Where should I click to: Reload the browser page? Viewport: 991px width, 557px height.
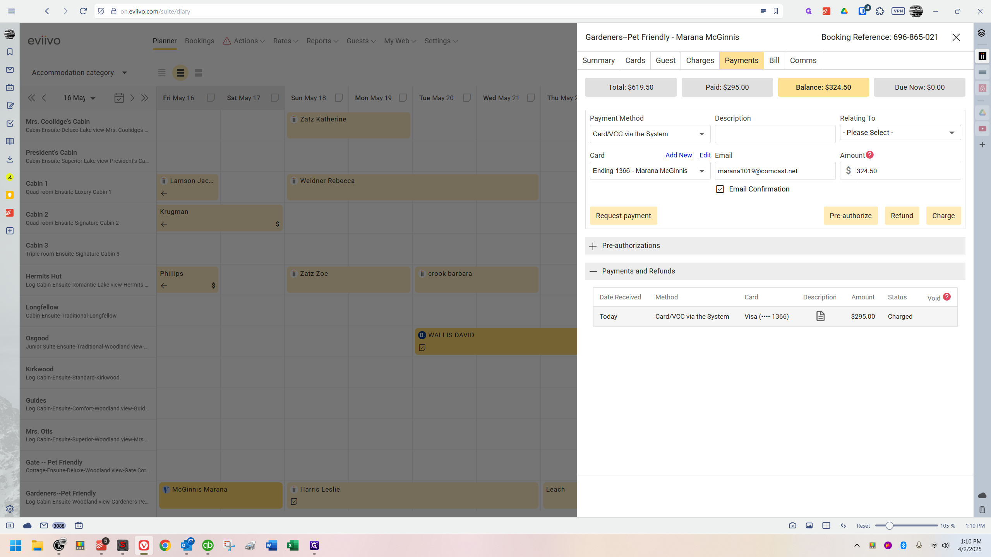(x=83, y=11)
